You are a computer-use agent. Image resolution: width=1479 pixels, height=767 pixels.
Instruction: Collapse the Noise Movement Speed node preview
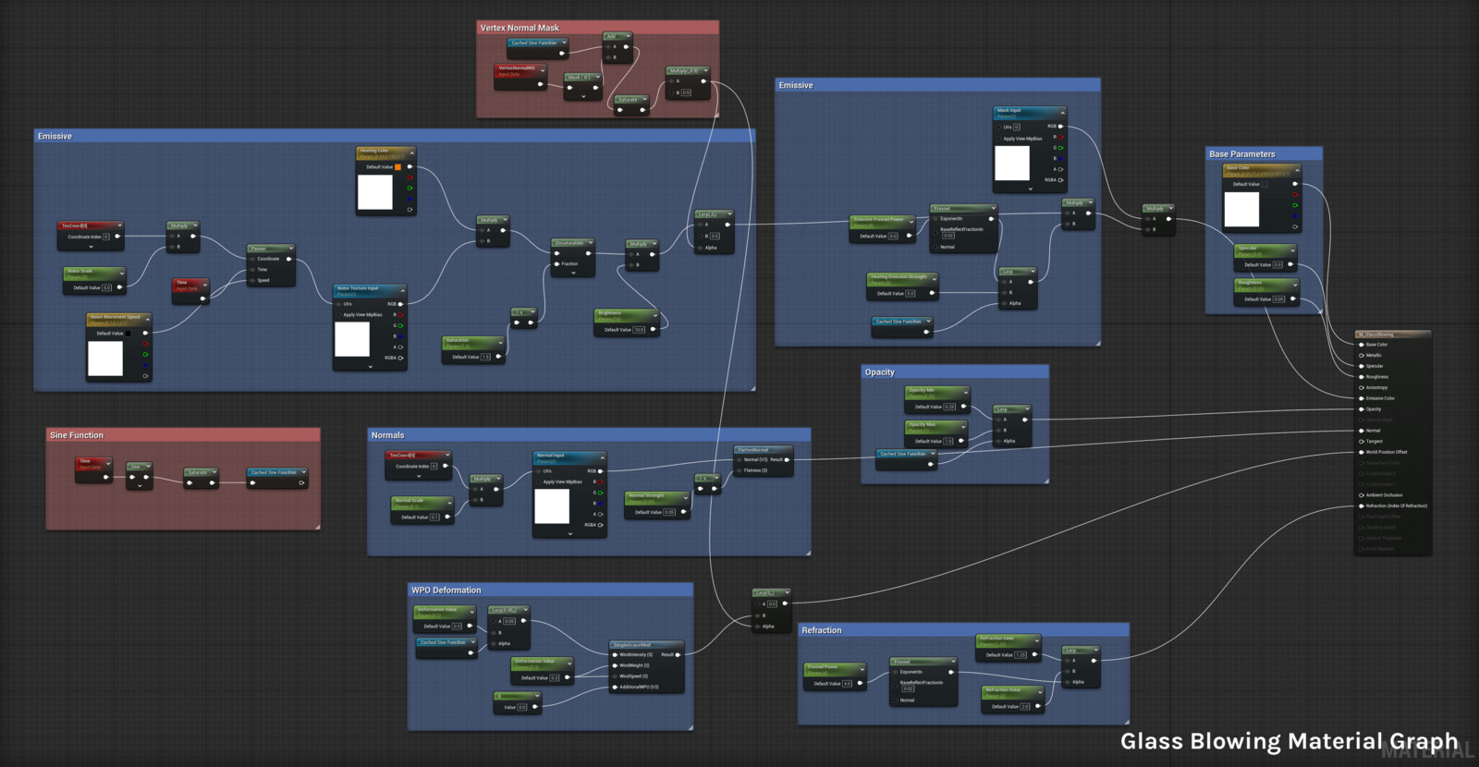(147, 319)
